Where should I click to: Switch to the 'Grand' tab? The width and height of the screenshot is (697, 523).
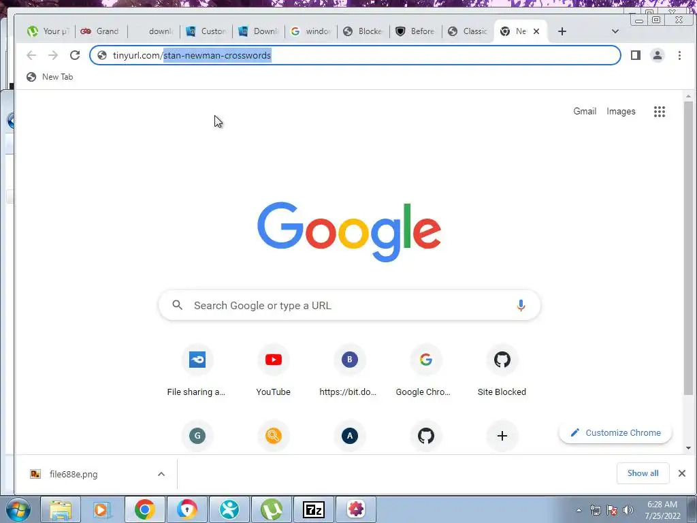coord(101,31)
